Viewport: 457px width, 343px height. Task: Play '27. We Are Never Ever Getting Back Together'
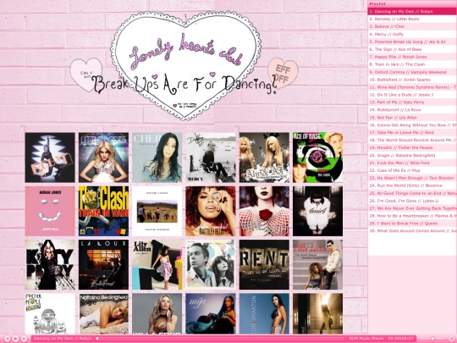click(x=412, y=208)
